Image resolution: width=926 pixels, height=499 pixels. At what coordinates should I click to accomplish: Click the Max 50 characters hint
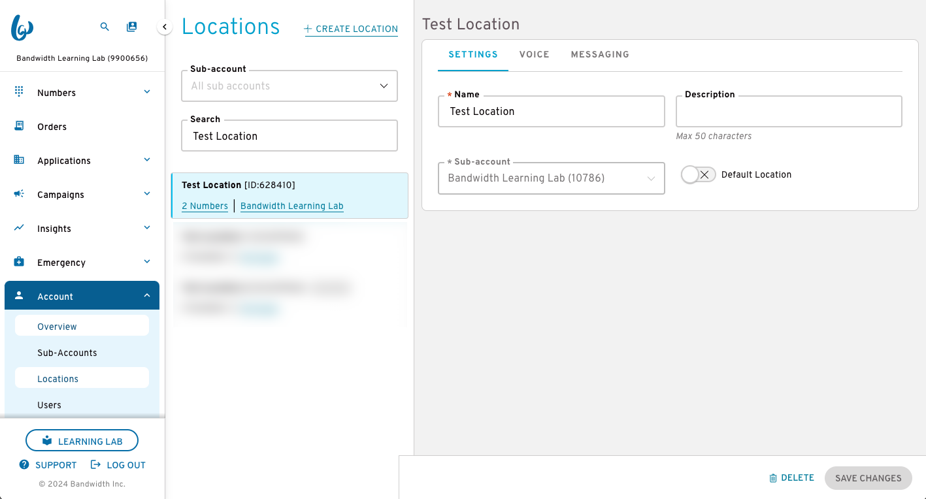pos(714,137)
